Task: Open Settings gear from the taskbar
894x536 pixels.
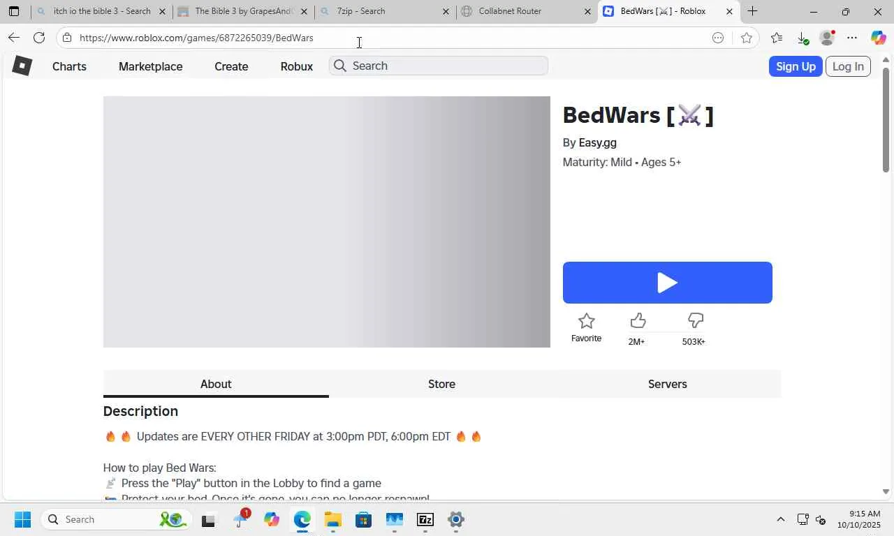Action: click(456, 520)
